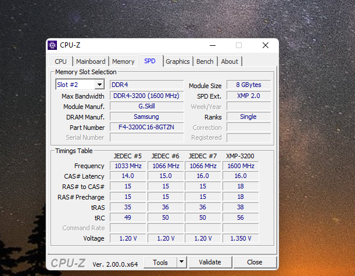Go to the About tab
This screenshot has width=355, height=276.
230,61
